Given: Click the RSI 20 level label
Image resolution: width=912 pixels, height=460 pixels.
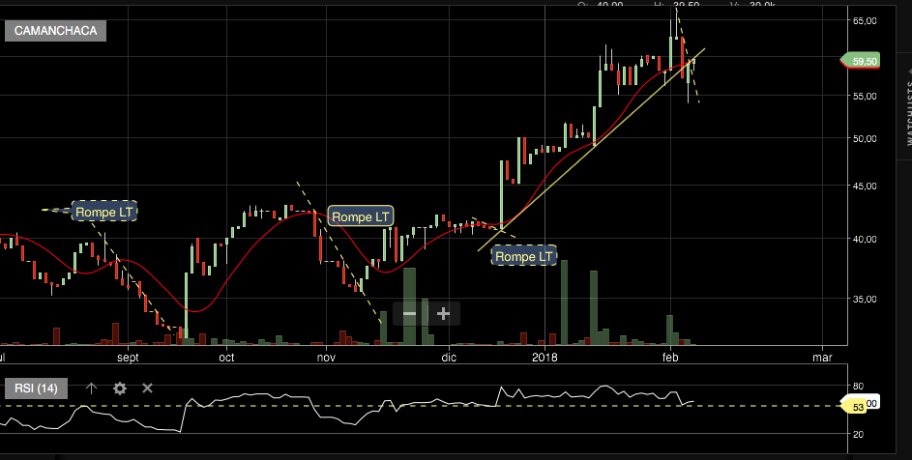Looking at the screenshot, I should click(859, 435).
